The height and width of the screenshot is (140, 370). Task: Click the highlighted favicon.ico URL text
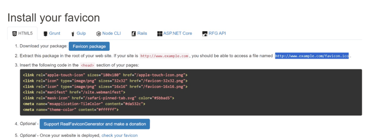312,56
